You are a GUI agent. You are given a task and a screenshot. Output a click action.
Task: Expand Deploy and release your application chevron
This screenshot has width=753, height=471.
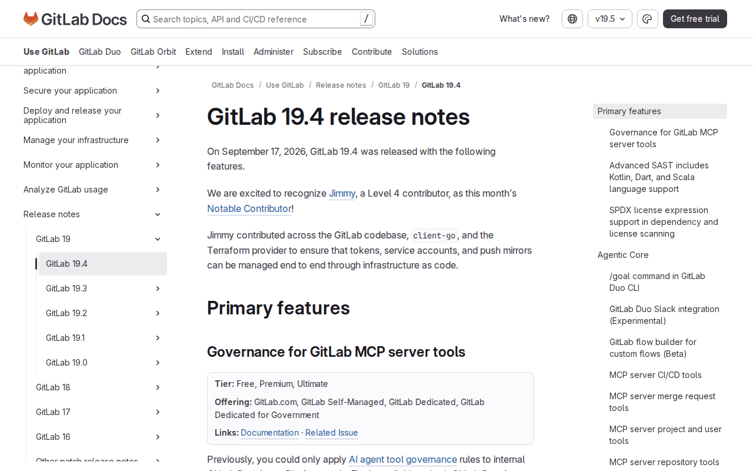[x=158, y=115]
